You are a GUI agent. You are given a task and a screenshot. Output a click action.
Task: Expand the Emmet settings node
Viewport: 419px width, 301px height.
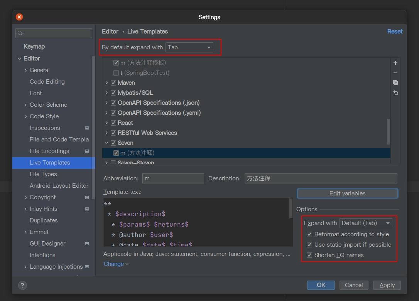pyautogui.click(x=25, y=232)
